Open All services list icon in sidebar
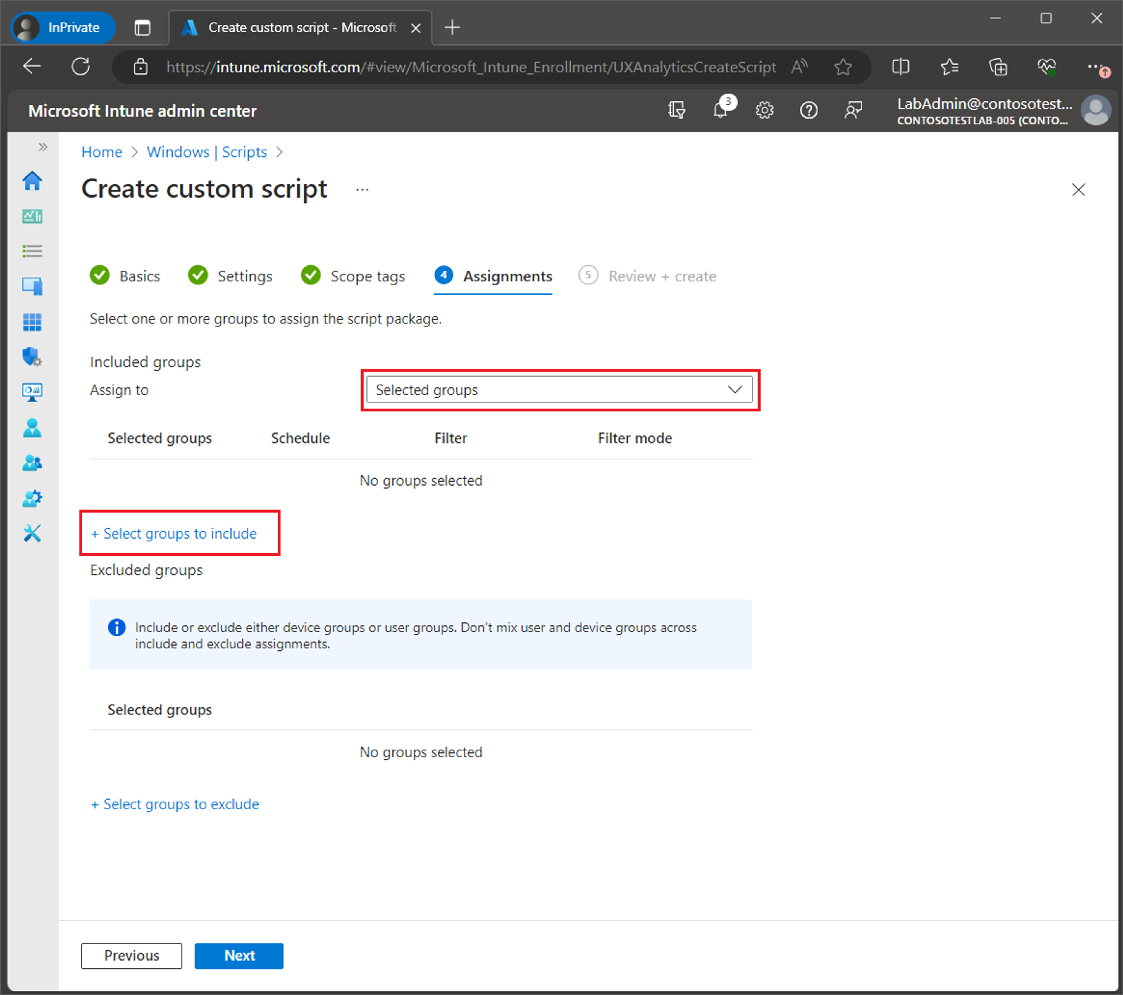 coord(32,251)
